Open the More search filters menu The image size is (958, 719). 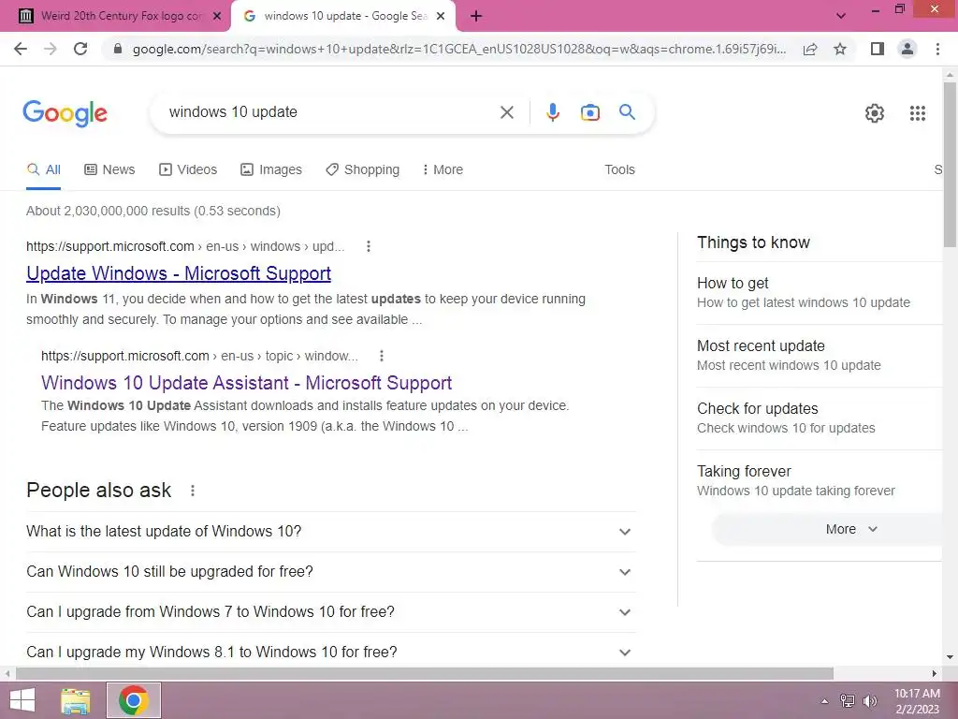tap(443, 170)
